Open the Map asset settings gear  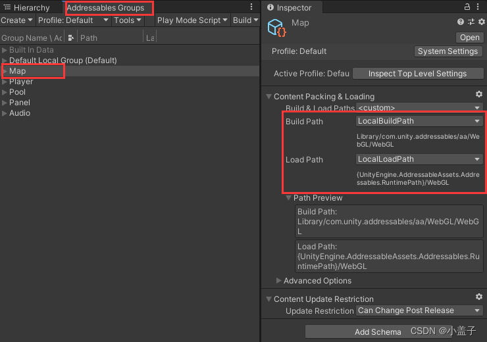coord(482,22)
